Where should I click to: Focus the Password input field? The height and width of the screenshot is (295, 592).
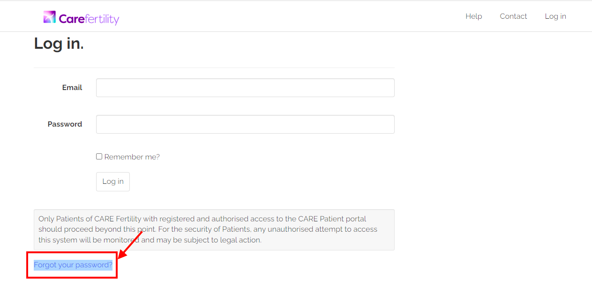click(245, 124)
